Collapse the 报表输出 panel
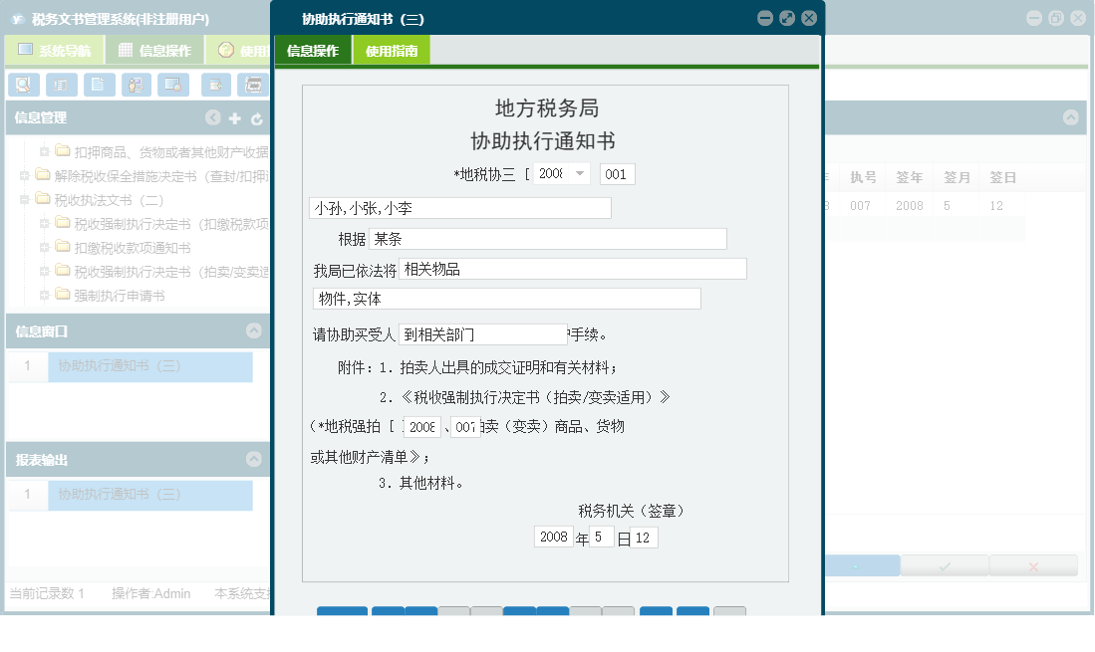 point(255,459)
